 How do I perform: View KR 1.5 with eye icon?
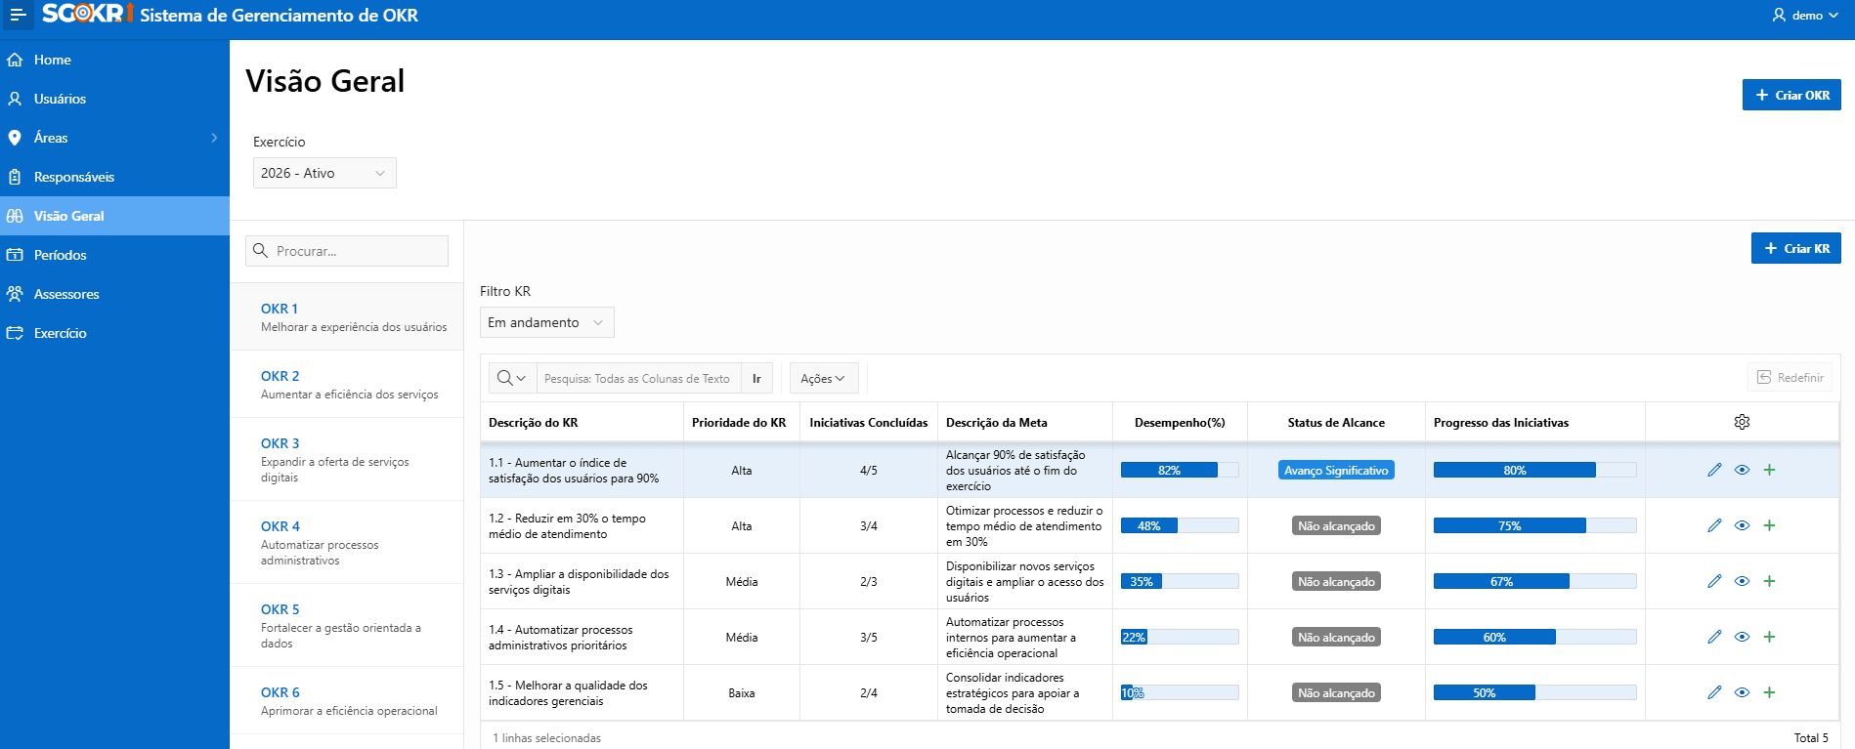coord(1742,692)
